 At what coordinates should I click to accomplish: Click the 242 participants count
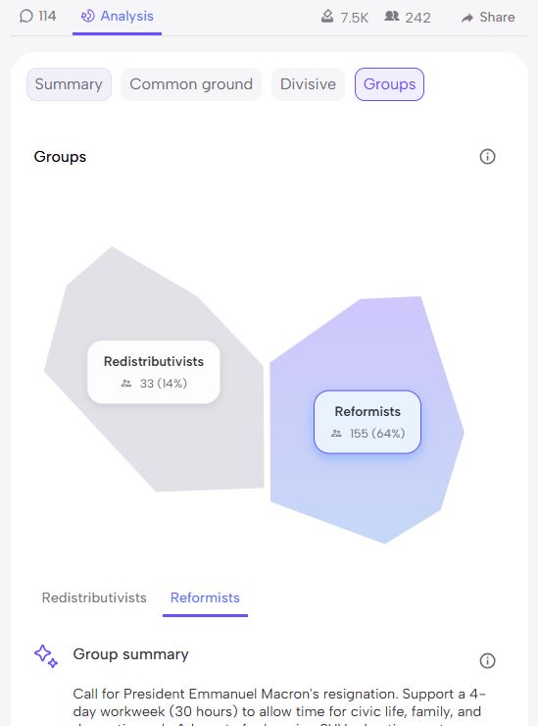pos(417,18)
